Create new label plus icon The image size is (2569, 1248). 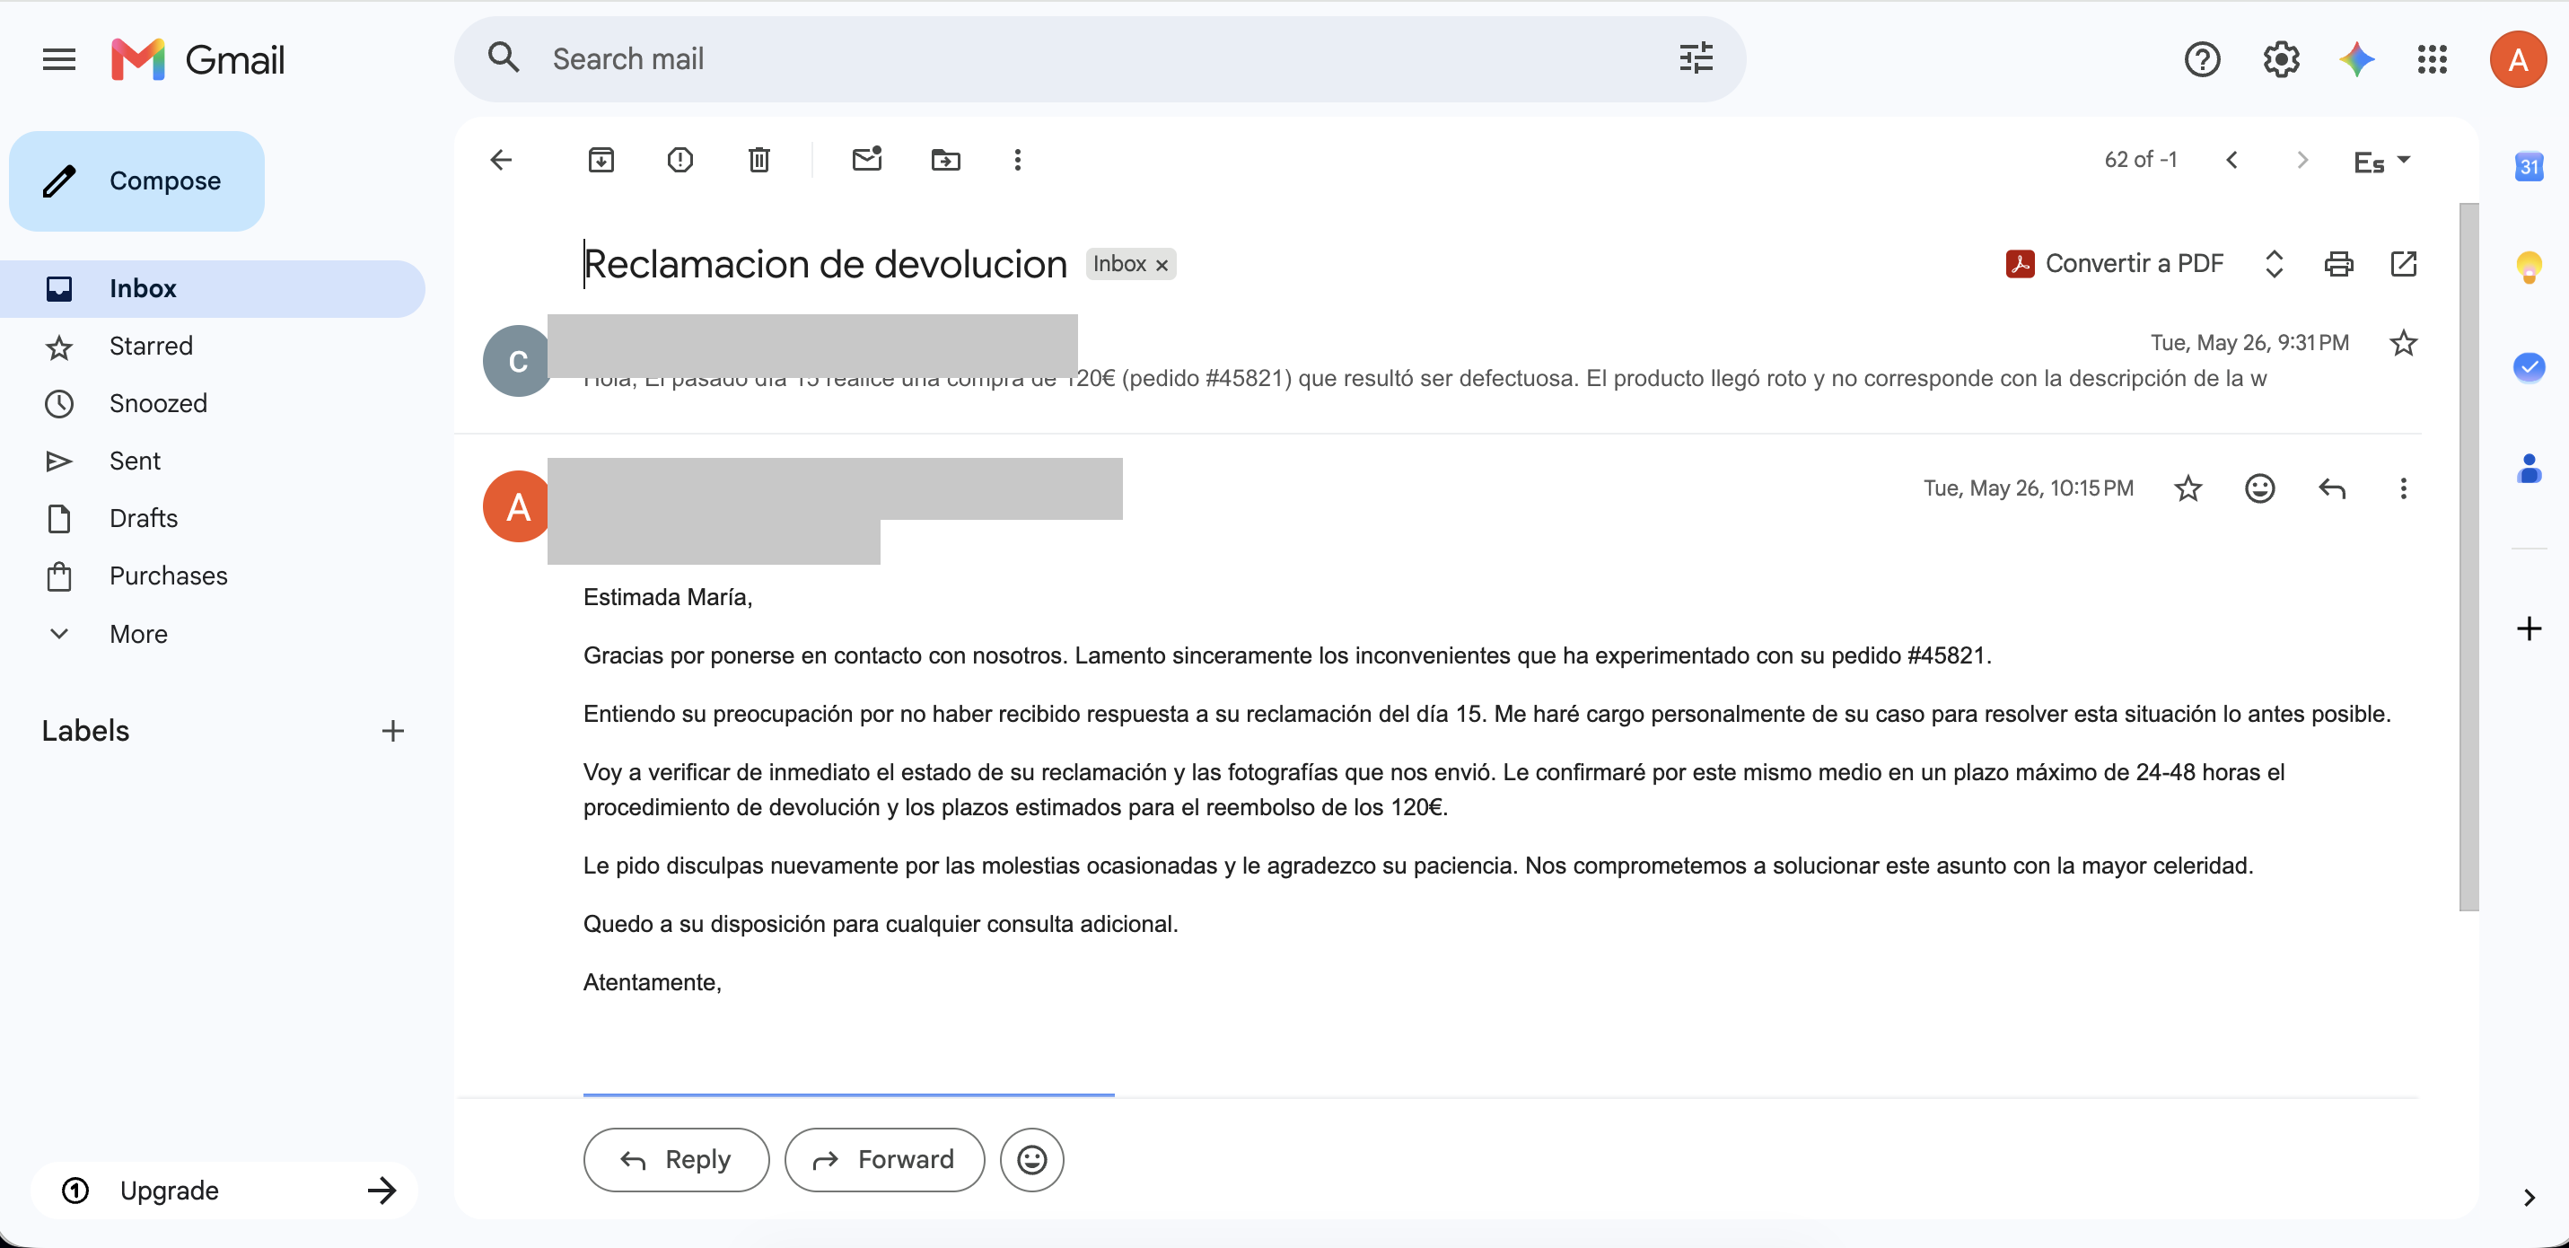pos(393,731)
